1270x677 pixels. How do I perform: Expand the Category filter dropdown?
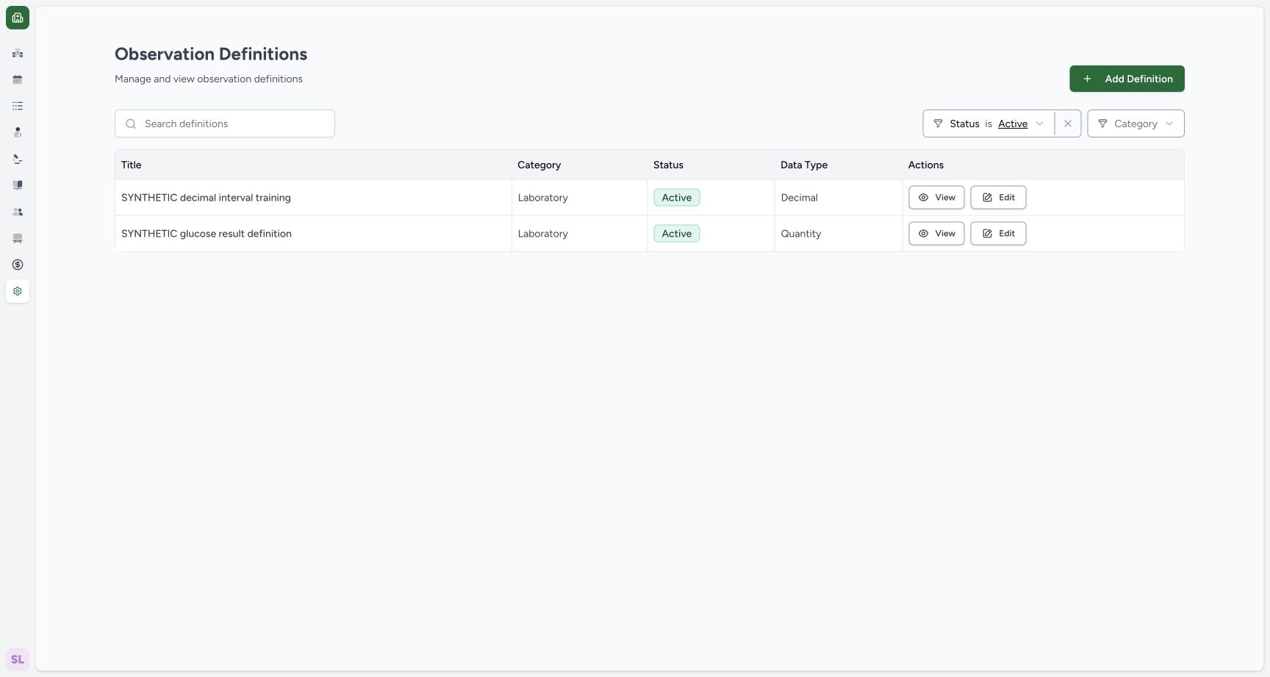click(1136, 123)
